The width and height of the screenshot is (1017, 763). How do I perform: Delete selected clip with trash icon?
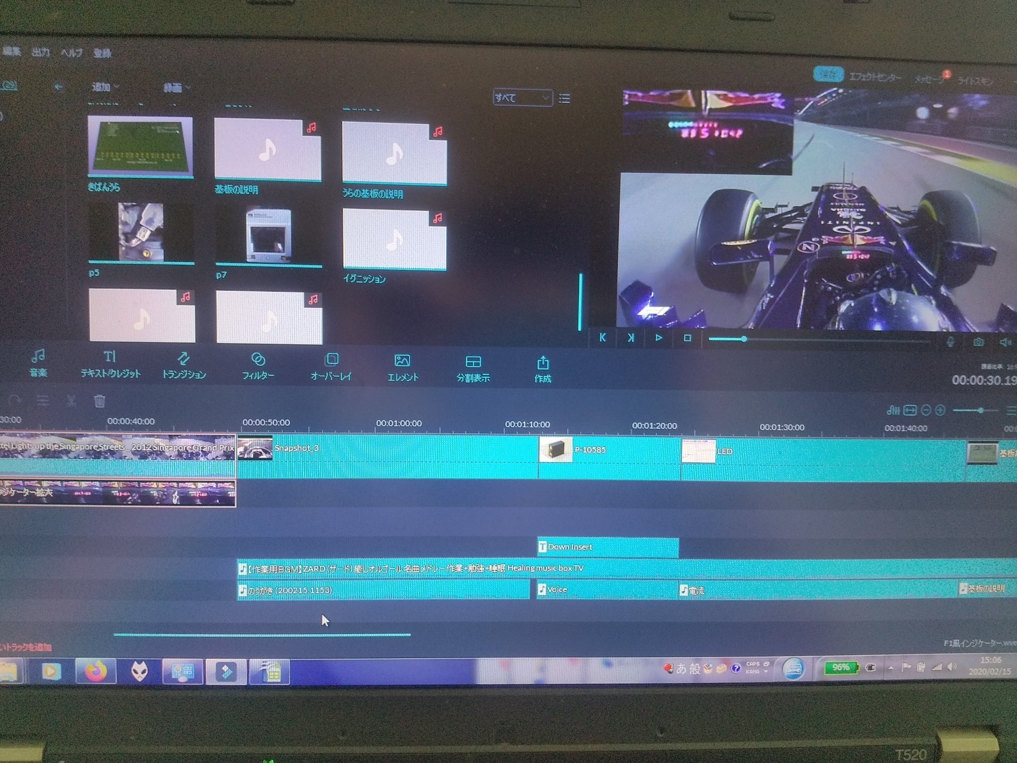coord(100,401)
